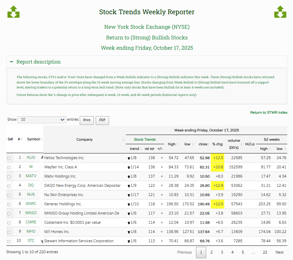Tick the checkbox beside DQ row
Screen dimensions: 293x260
9,186
